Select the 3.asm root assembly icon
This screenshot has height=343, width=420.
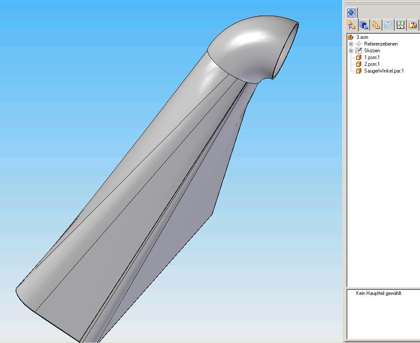(x=351, y=37)
